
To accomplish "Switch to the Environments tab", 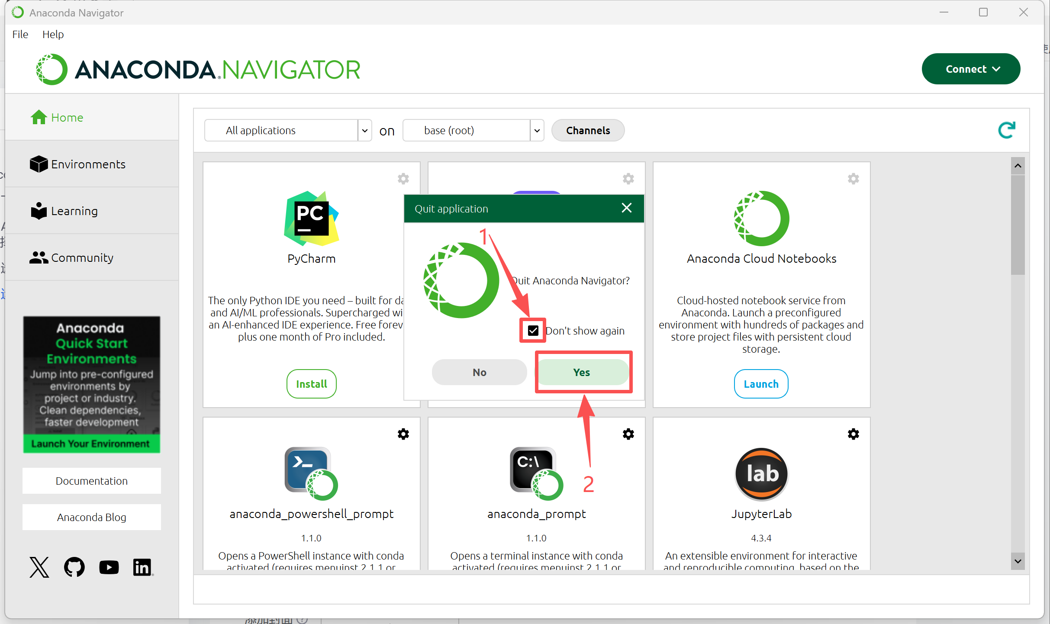I will pos(92,164).
